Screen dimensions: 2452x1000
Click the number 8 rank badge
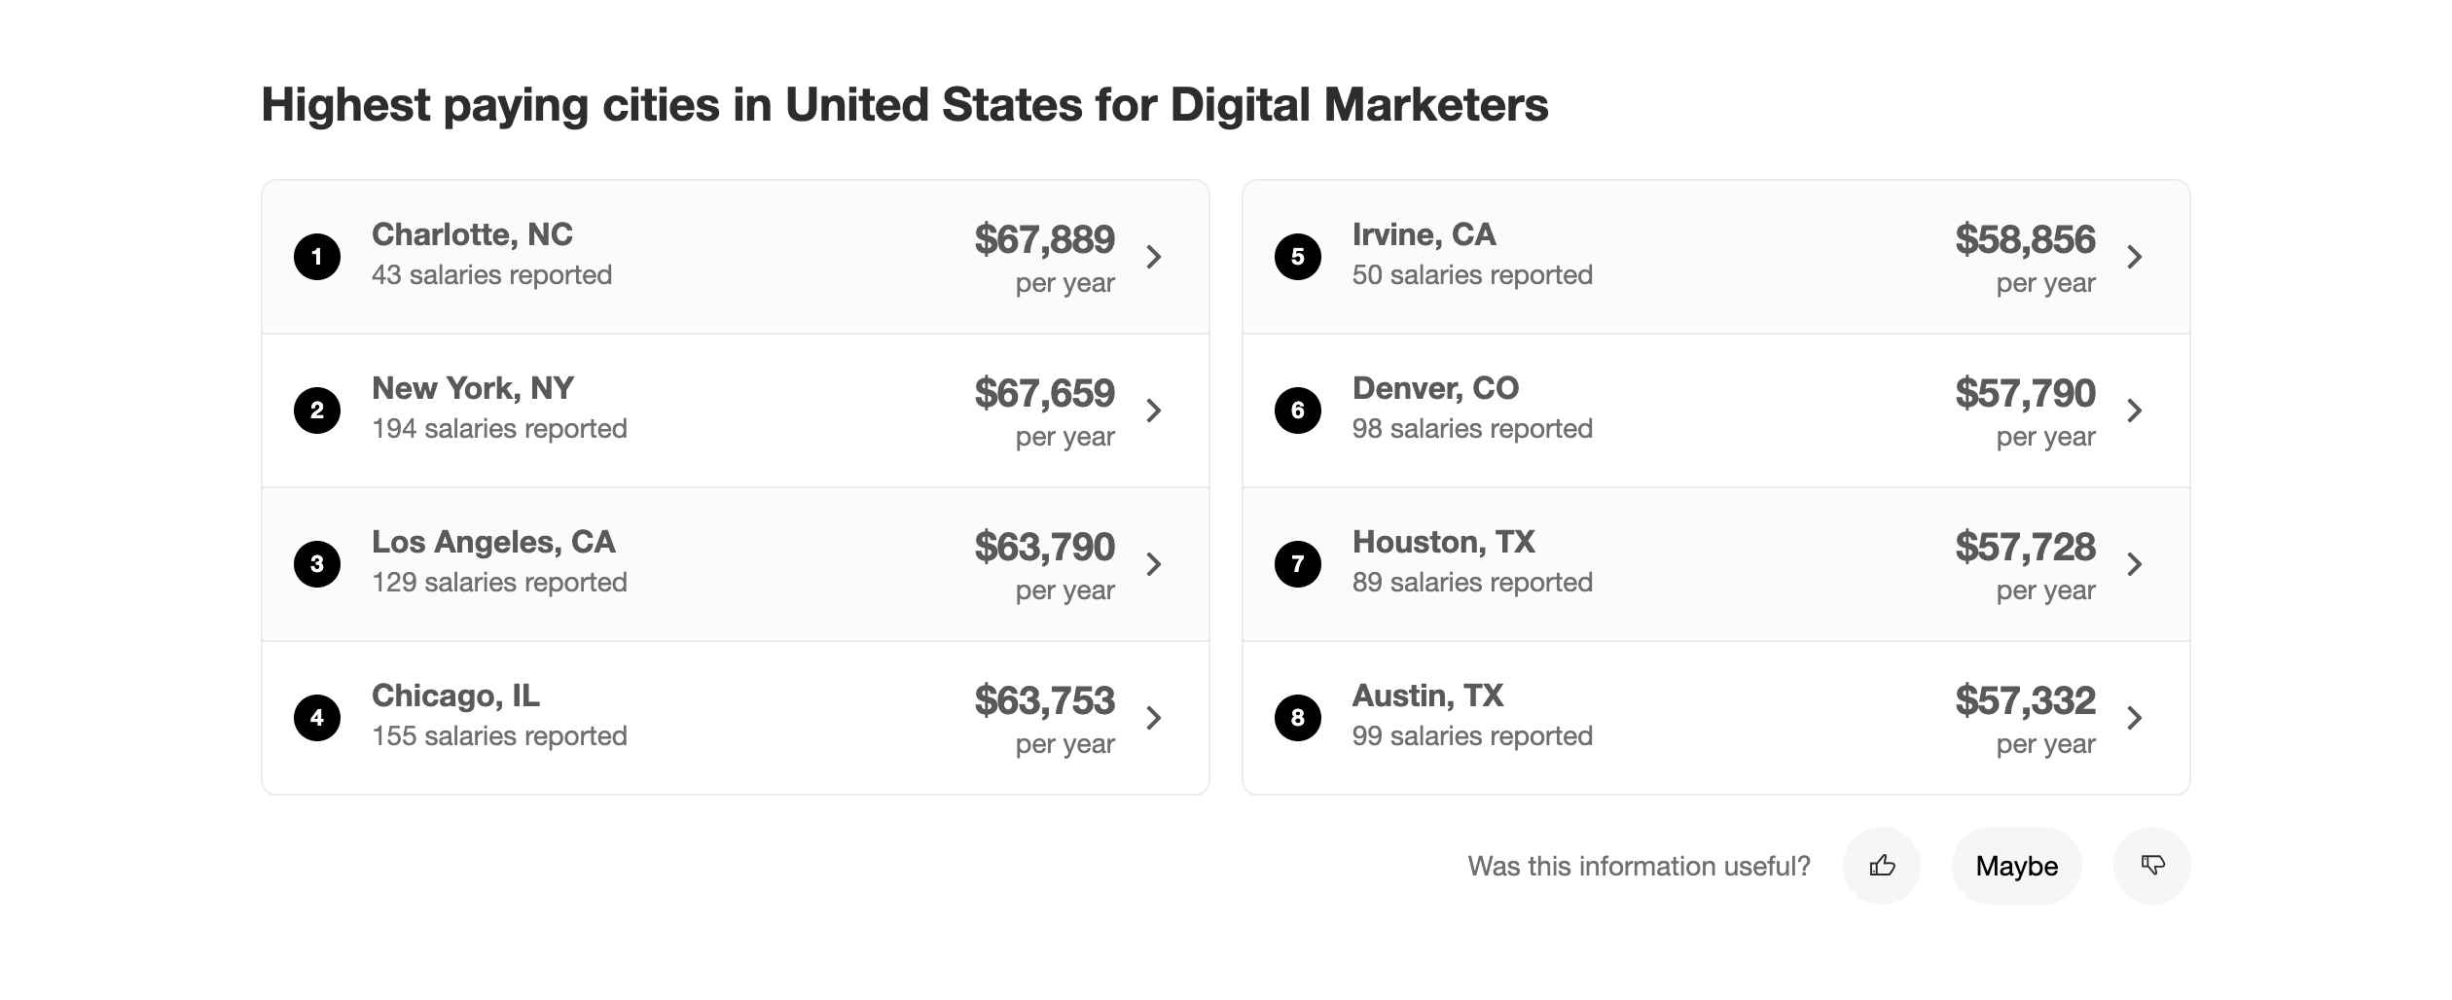pyautogui.click(x=1298, y=718)
